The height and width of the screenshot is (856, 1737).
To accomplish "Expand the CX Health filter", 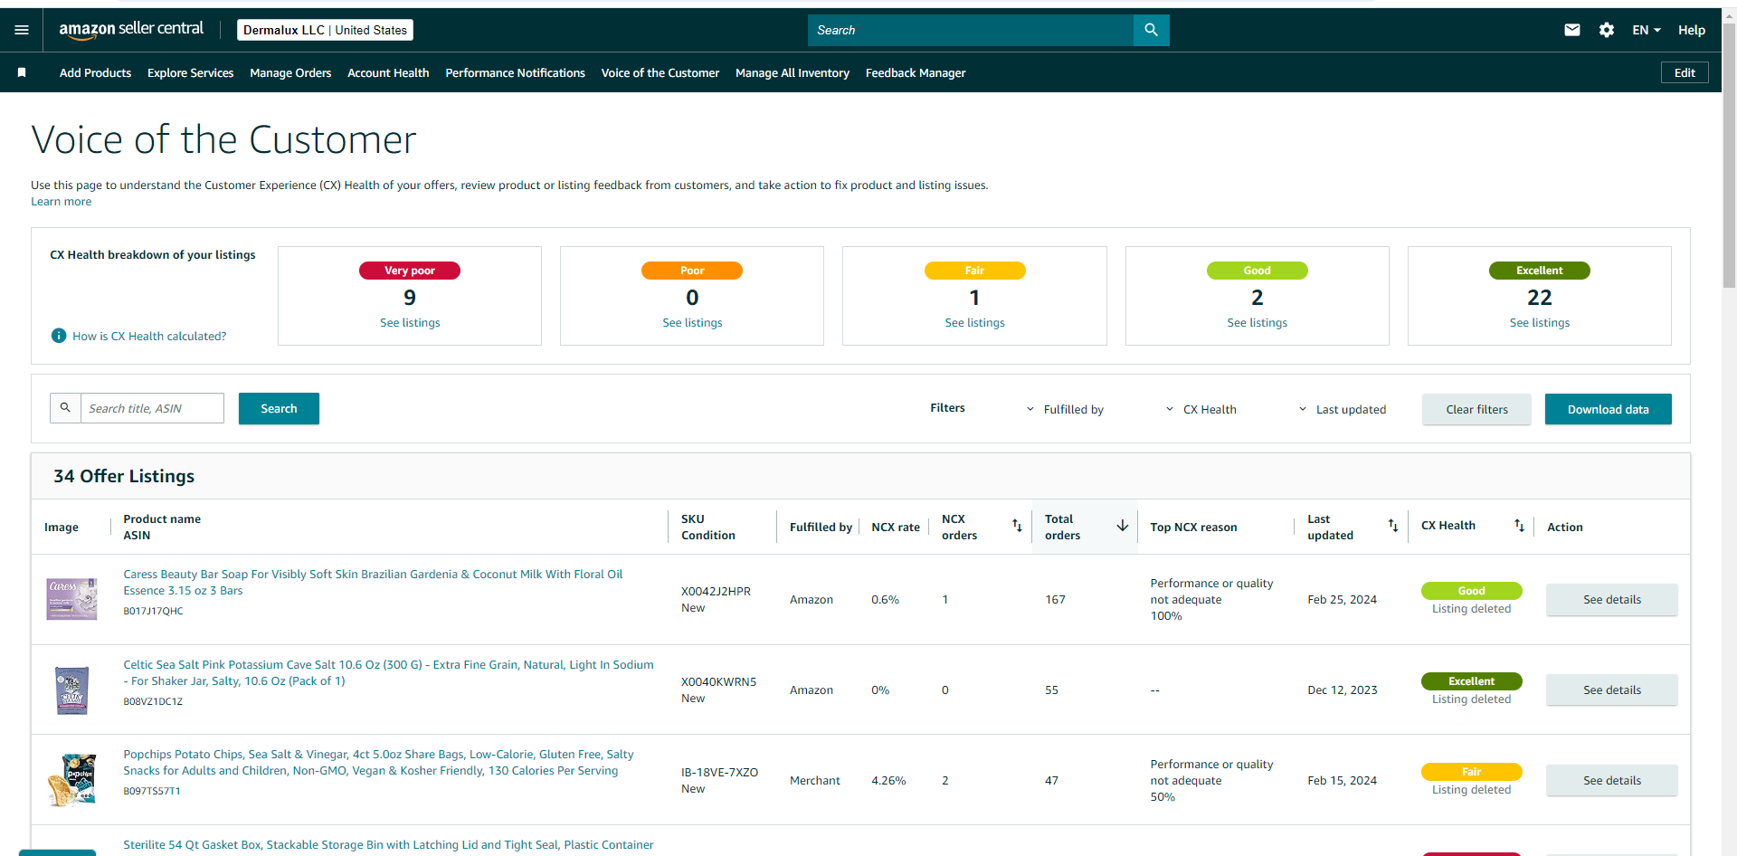I will [x=1201, y=409].
